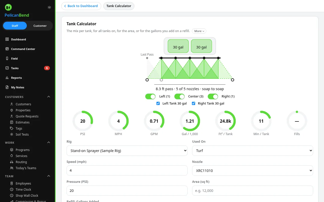
Task: Click the Today's Teams people icon
Action: 12,168
